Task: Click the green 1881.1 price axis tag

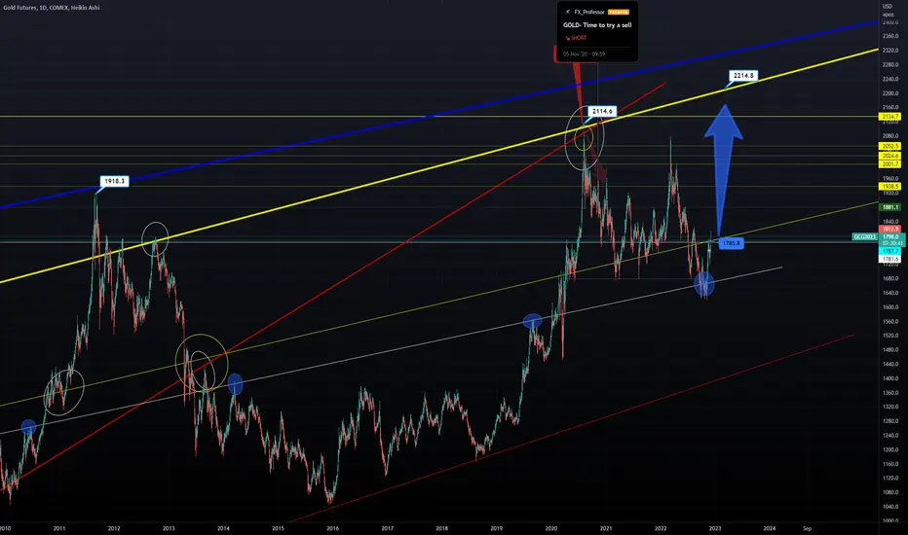Action: pyautogui.click(x=890, y=207)
